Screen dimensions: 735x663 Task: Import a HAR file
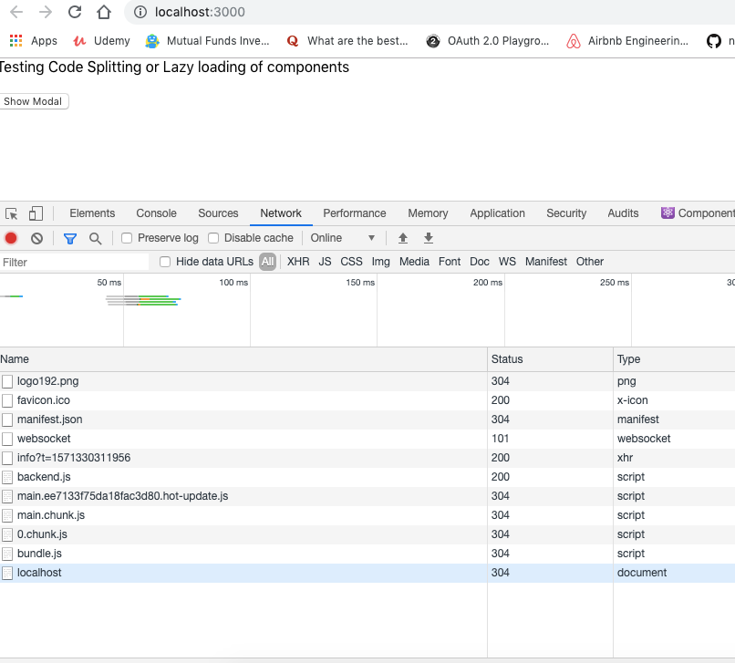402,238
